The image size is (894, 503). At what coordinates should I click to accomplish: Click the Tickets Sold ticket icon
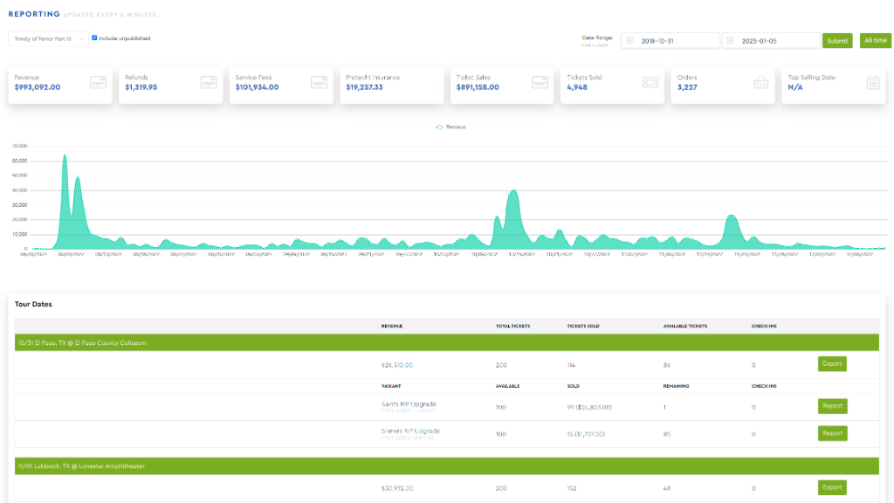pyautogui.click(x=650, y=82)
